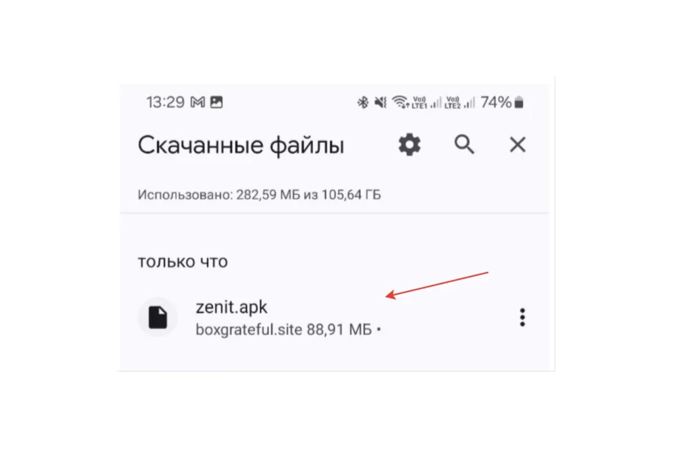Click the red arrow annotation

[436, 285]
